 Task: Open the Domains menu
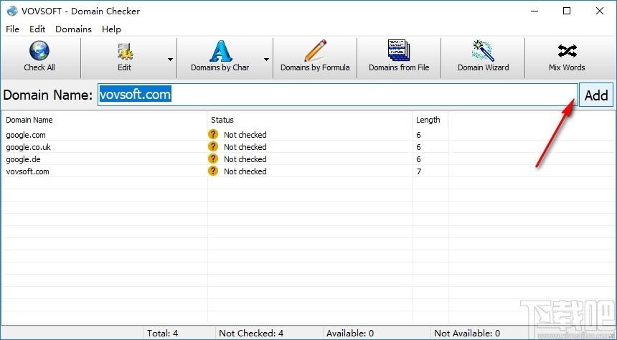(x=73, y=29)
